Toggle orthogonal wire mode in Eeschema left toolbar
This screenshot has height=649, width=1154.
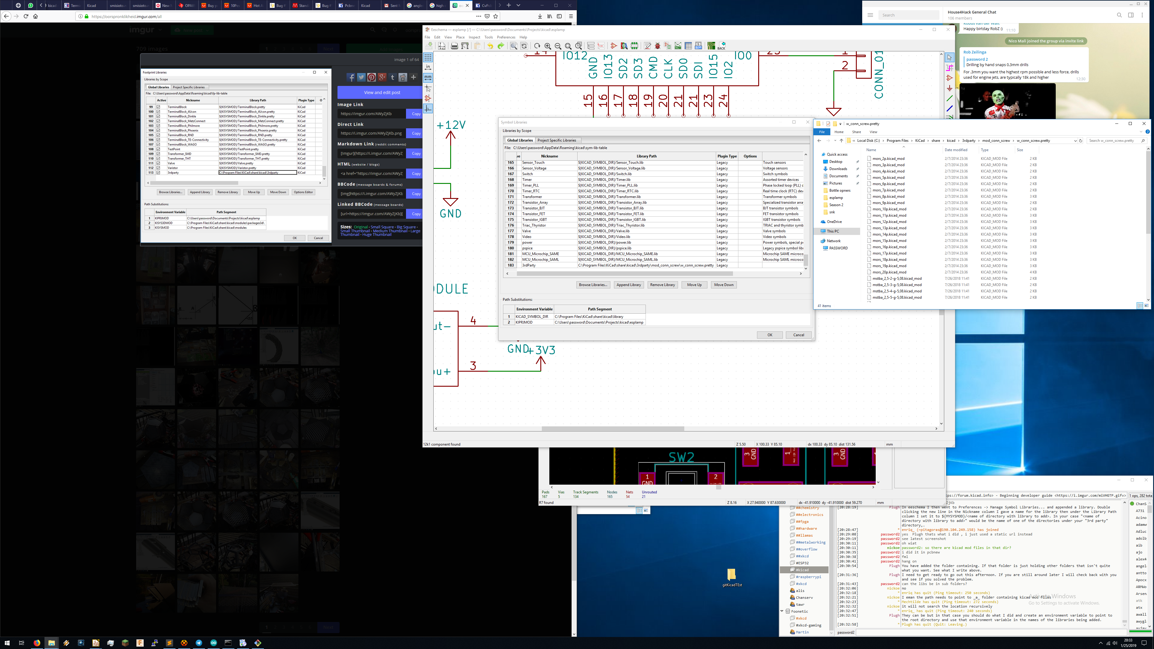428,109
